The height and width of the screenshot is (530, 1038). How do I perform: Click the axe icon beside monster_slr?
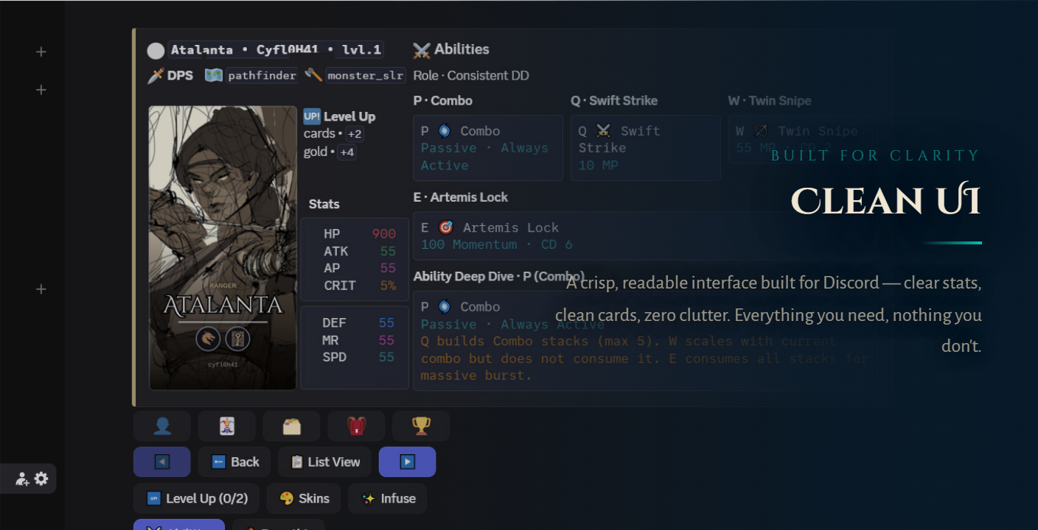click(x=313, y=75)
